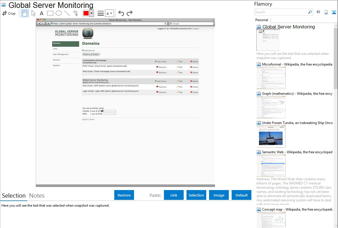Click the camera capture snapshot icon
338x228 pixels.
pos(318,12)
